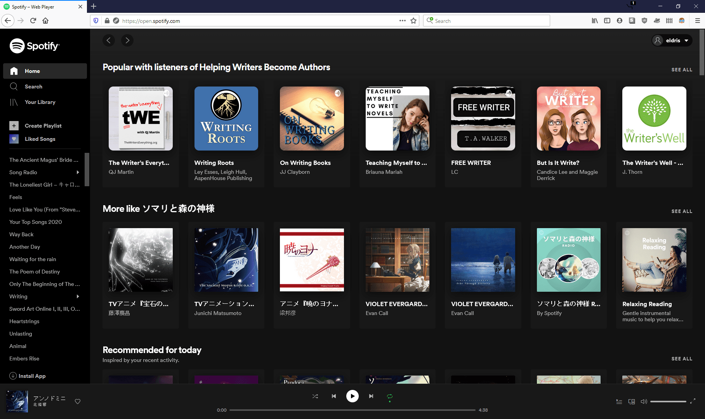The height and width of the screenshot is (419, 705).
Task: Select Your Library in the sidebar
Action: coord(45,102)
